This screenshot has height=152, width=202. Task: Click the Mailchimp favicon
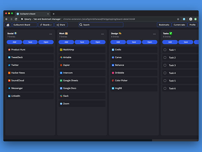point(61,50)
